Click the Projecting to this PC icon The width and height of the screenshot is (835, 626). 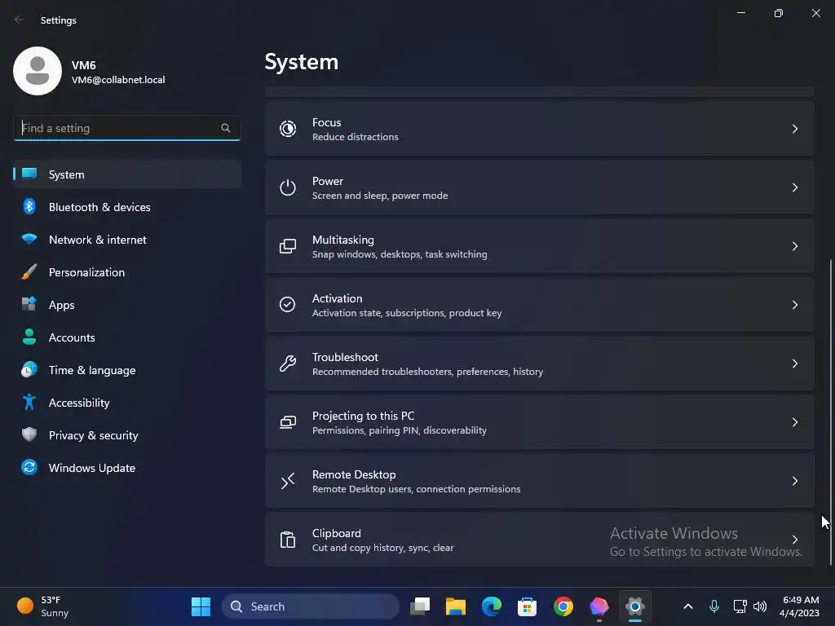tap(288, 422)
